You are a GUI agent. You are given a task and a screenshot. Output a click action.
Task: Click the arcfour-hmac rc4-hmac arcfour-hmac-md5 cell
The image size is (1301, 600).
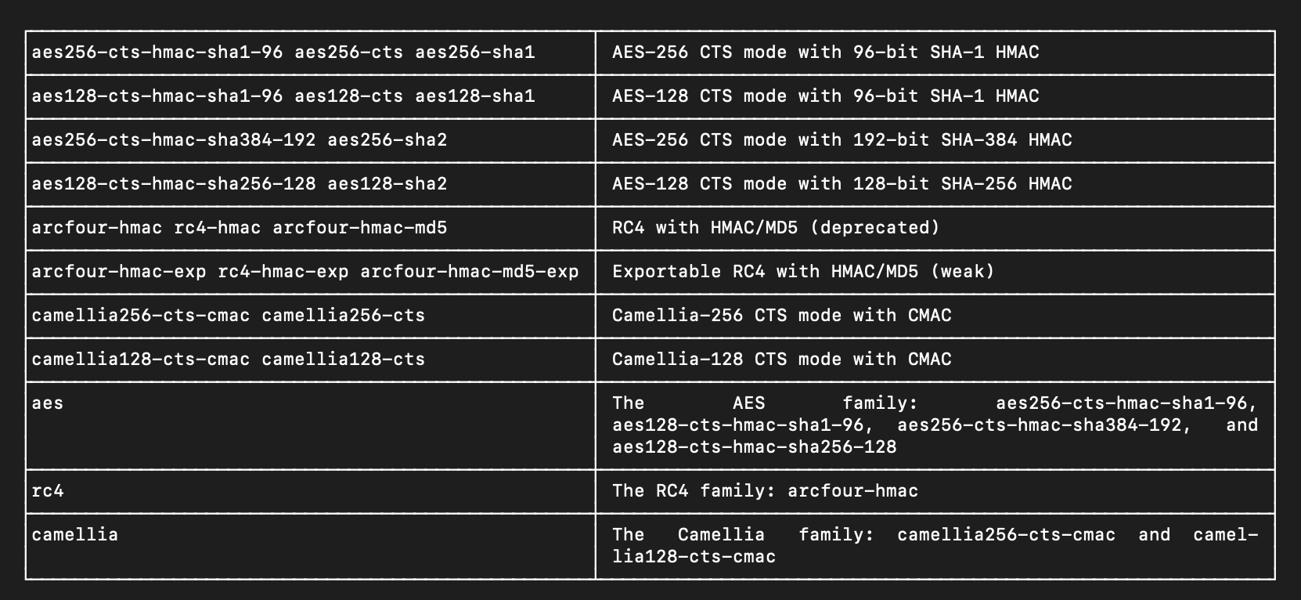click(x=311, y=229)
